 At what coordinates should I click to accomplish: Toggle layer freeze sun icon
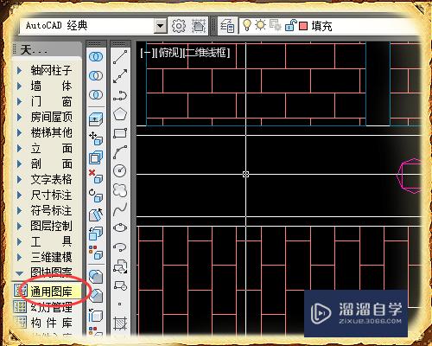click(261, 25)
